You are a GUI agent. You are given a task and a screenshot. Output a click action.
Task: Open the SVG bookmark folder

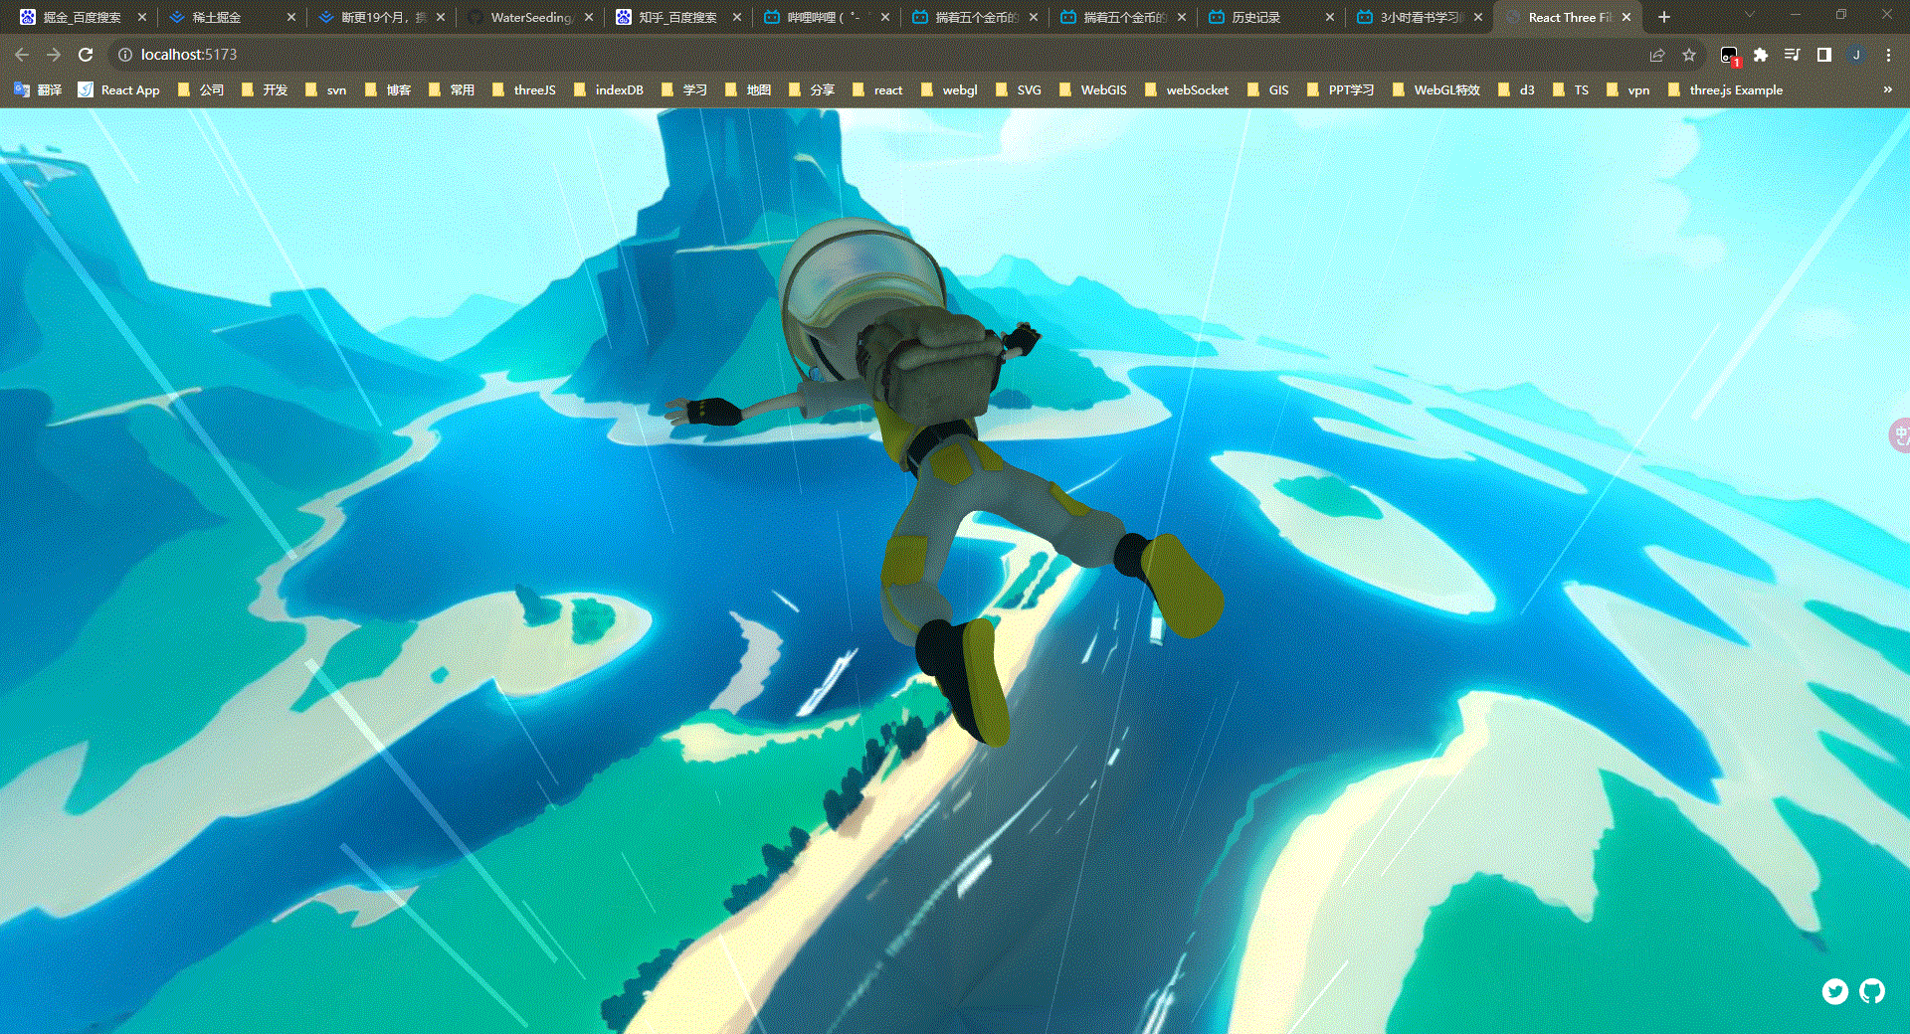1020,89
